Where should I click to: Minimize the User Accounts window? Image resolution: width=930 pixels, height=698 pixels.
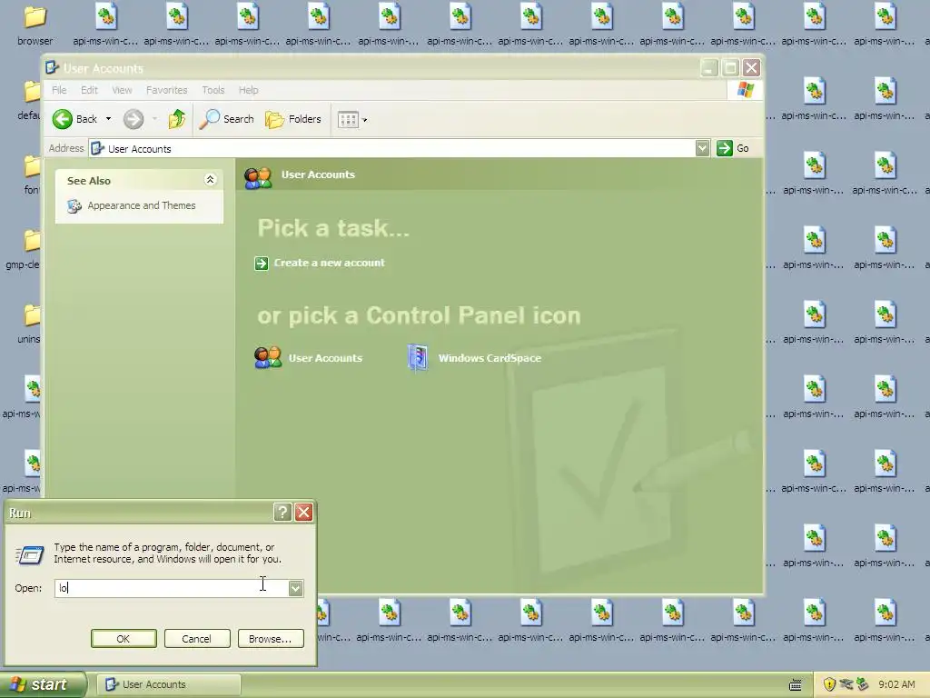(x=709, y=68)
